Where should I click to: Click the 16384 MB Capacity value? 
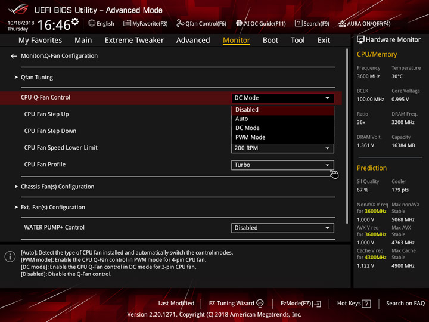(403, 145)
